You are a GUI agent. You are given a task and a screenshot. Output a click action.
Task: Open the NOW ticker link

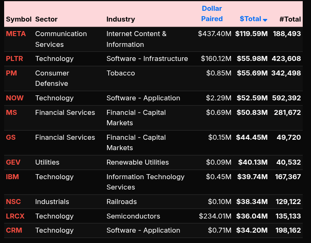tap(15, 98)
